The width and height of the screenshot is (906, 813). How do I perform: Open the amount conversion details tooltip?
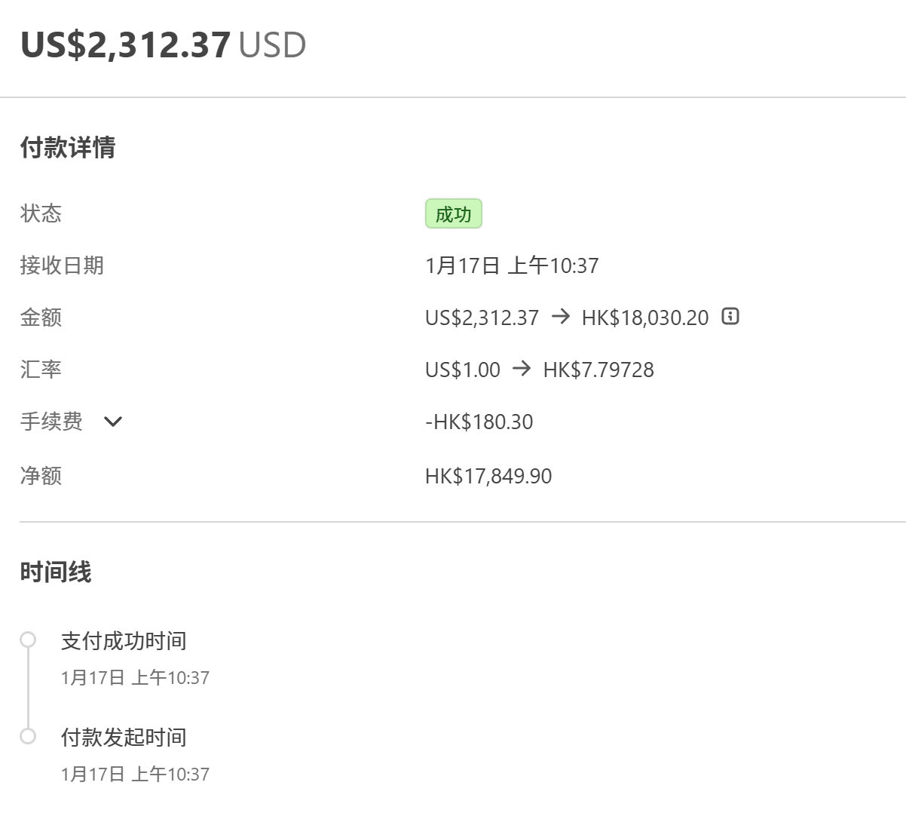(x=729, y=317)
